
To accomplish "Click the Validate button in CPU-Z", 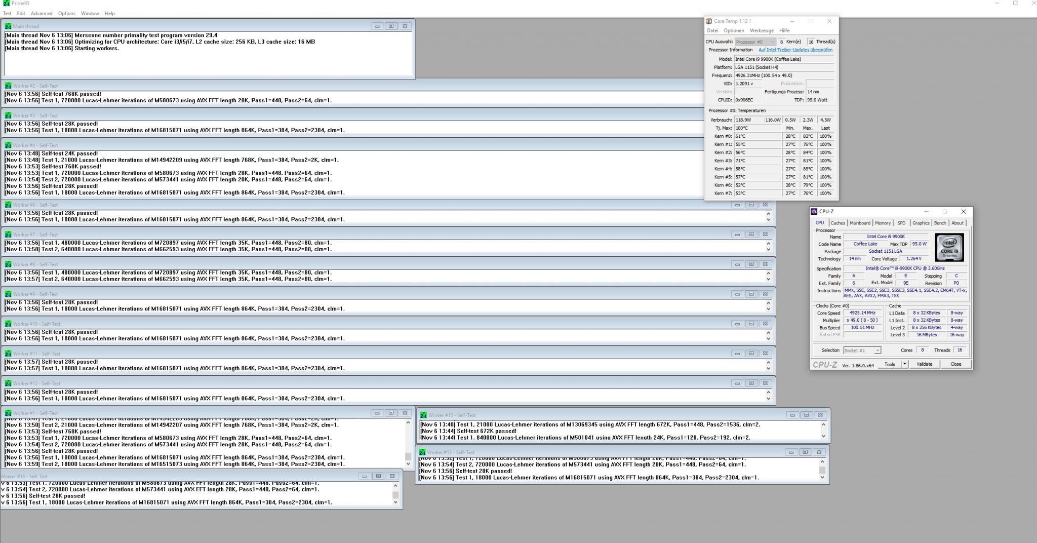I will (924, 364).
